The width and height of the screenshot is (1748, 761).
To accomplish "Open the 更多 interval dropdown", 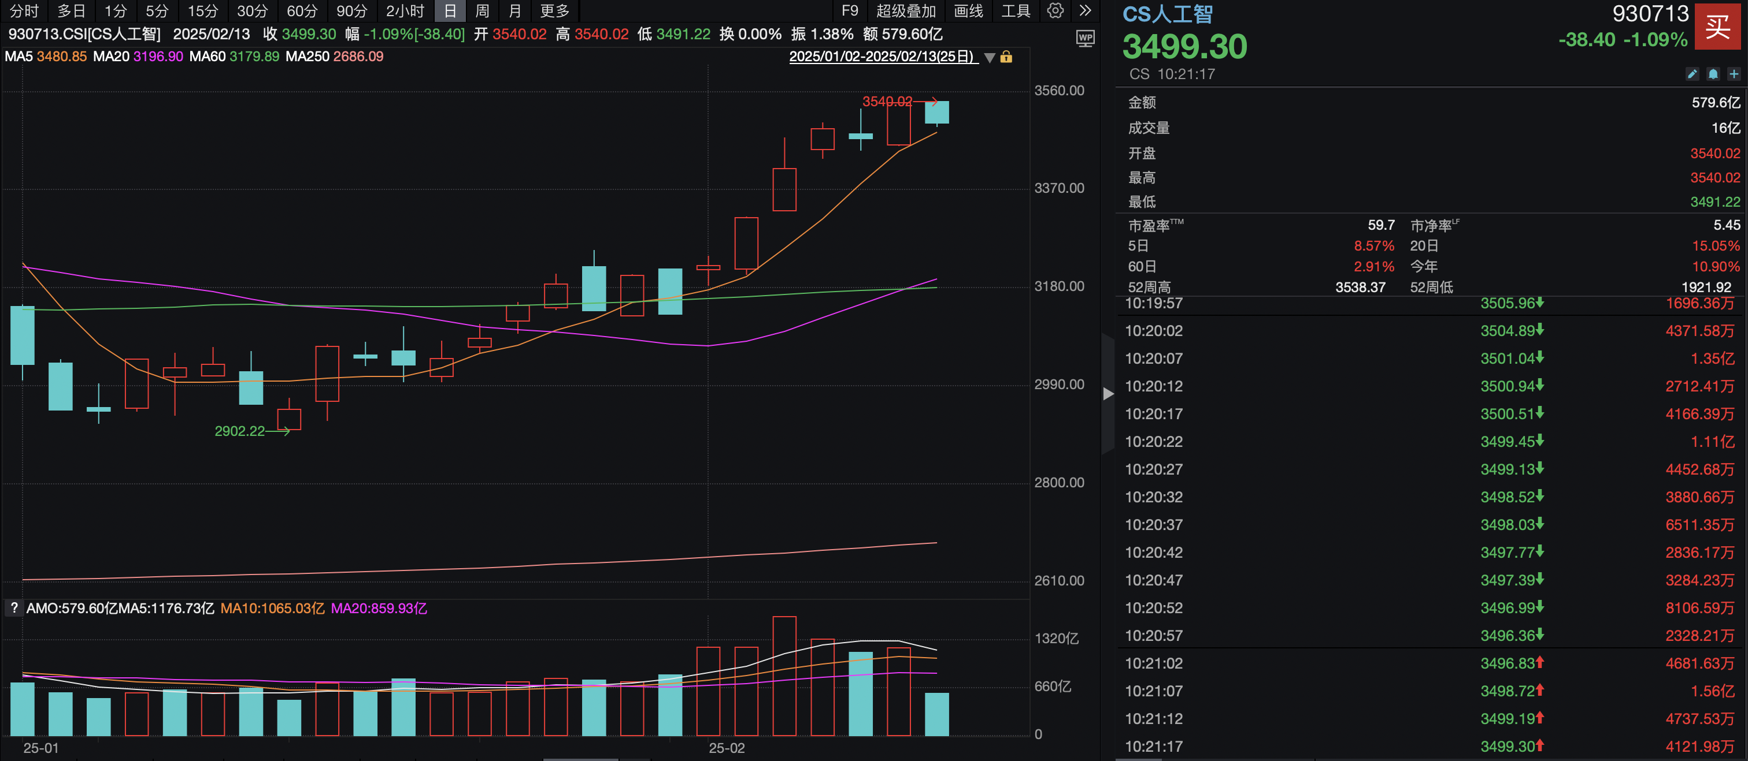I will (554, 11).
